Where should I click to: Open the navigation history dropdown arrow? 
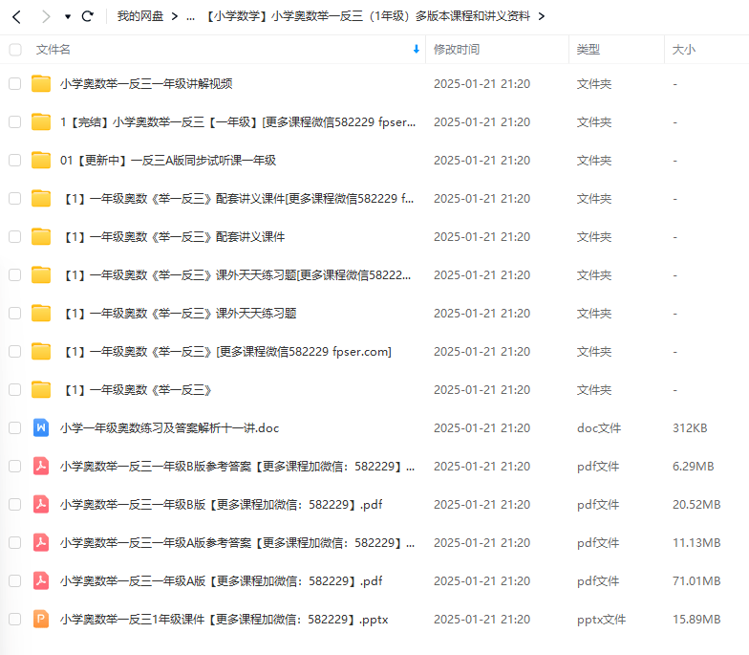tap(68, 17)
